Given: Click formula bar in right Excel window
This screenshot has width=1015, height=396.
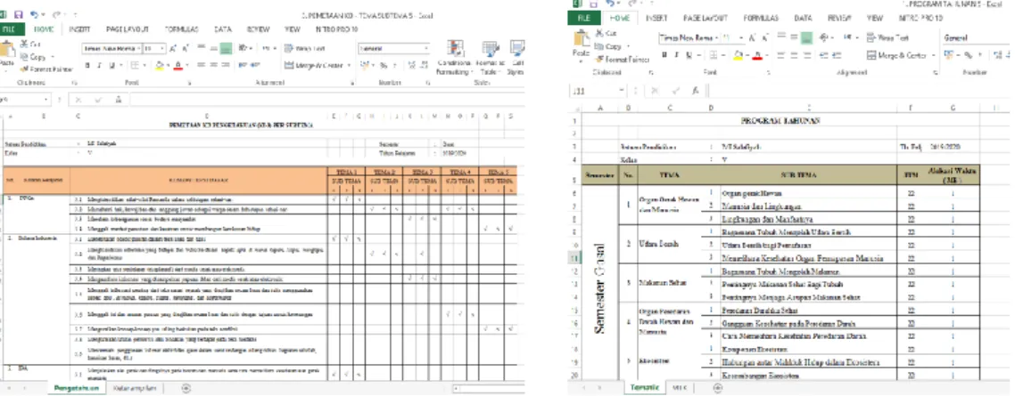Looking at the screenshot, I should [x=861, y=91].
